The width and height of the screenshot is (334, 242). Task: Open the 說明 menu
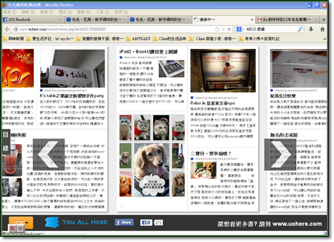point(121,12)
